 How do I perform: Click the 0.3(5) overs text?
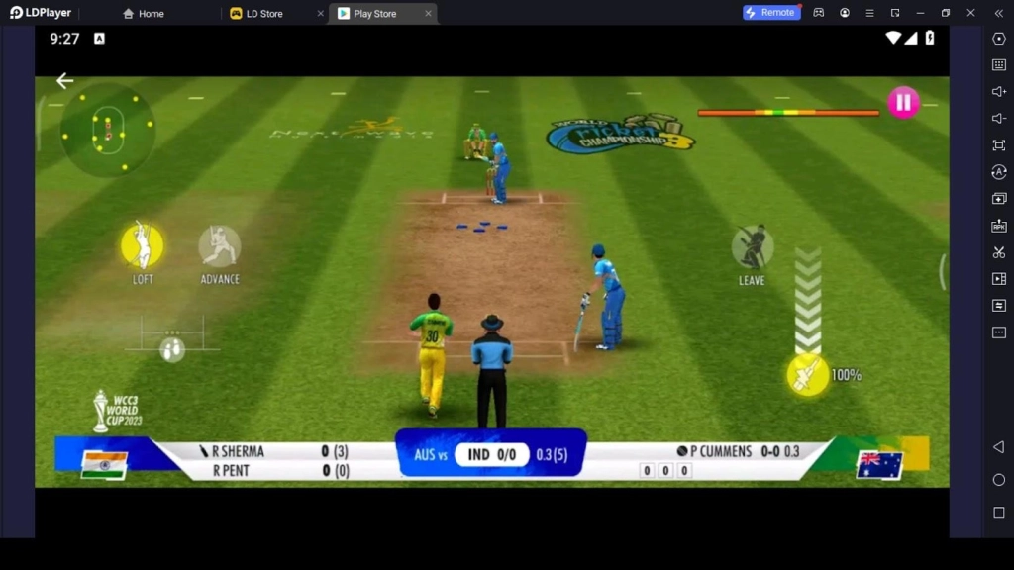coord(552,455)
